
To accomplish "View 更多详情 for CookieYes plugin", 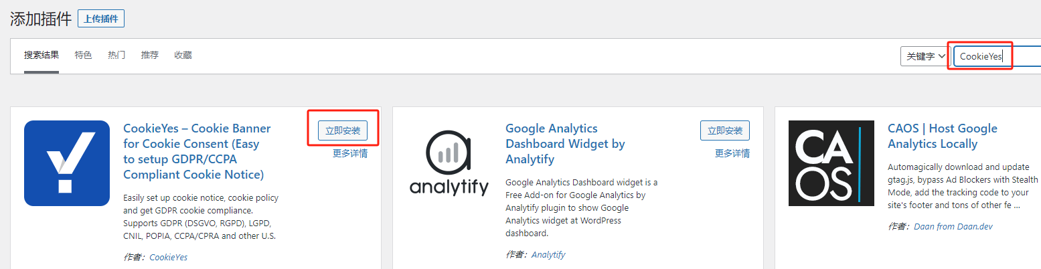I will point(350,153).
